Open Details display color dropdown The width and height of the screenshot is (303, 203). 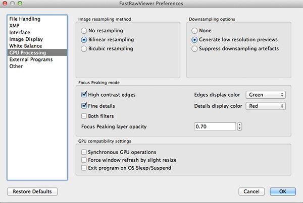[x=266, y=106]
